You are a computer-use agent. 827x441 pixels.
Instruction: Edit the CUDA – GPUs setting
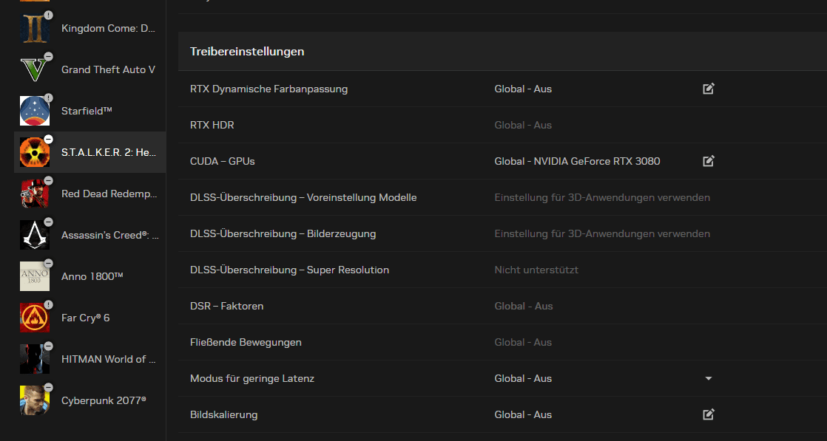[708, 161]
